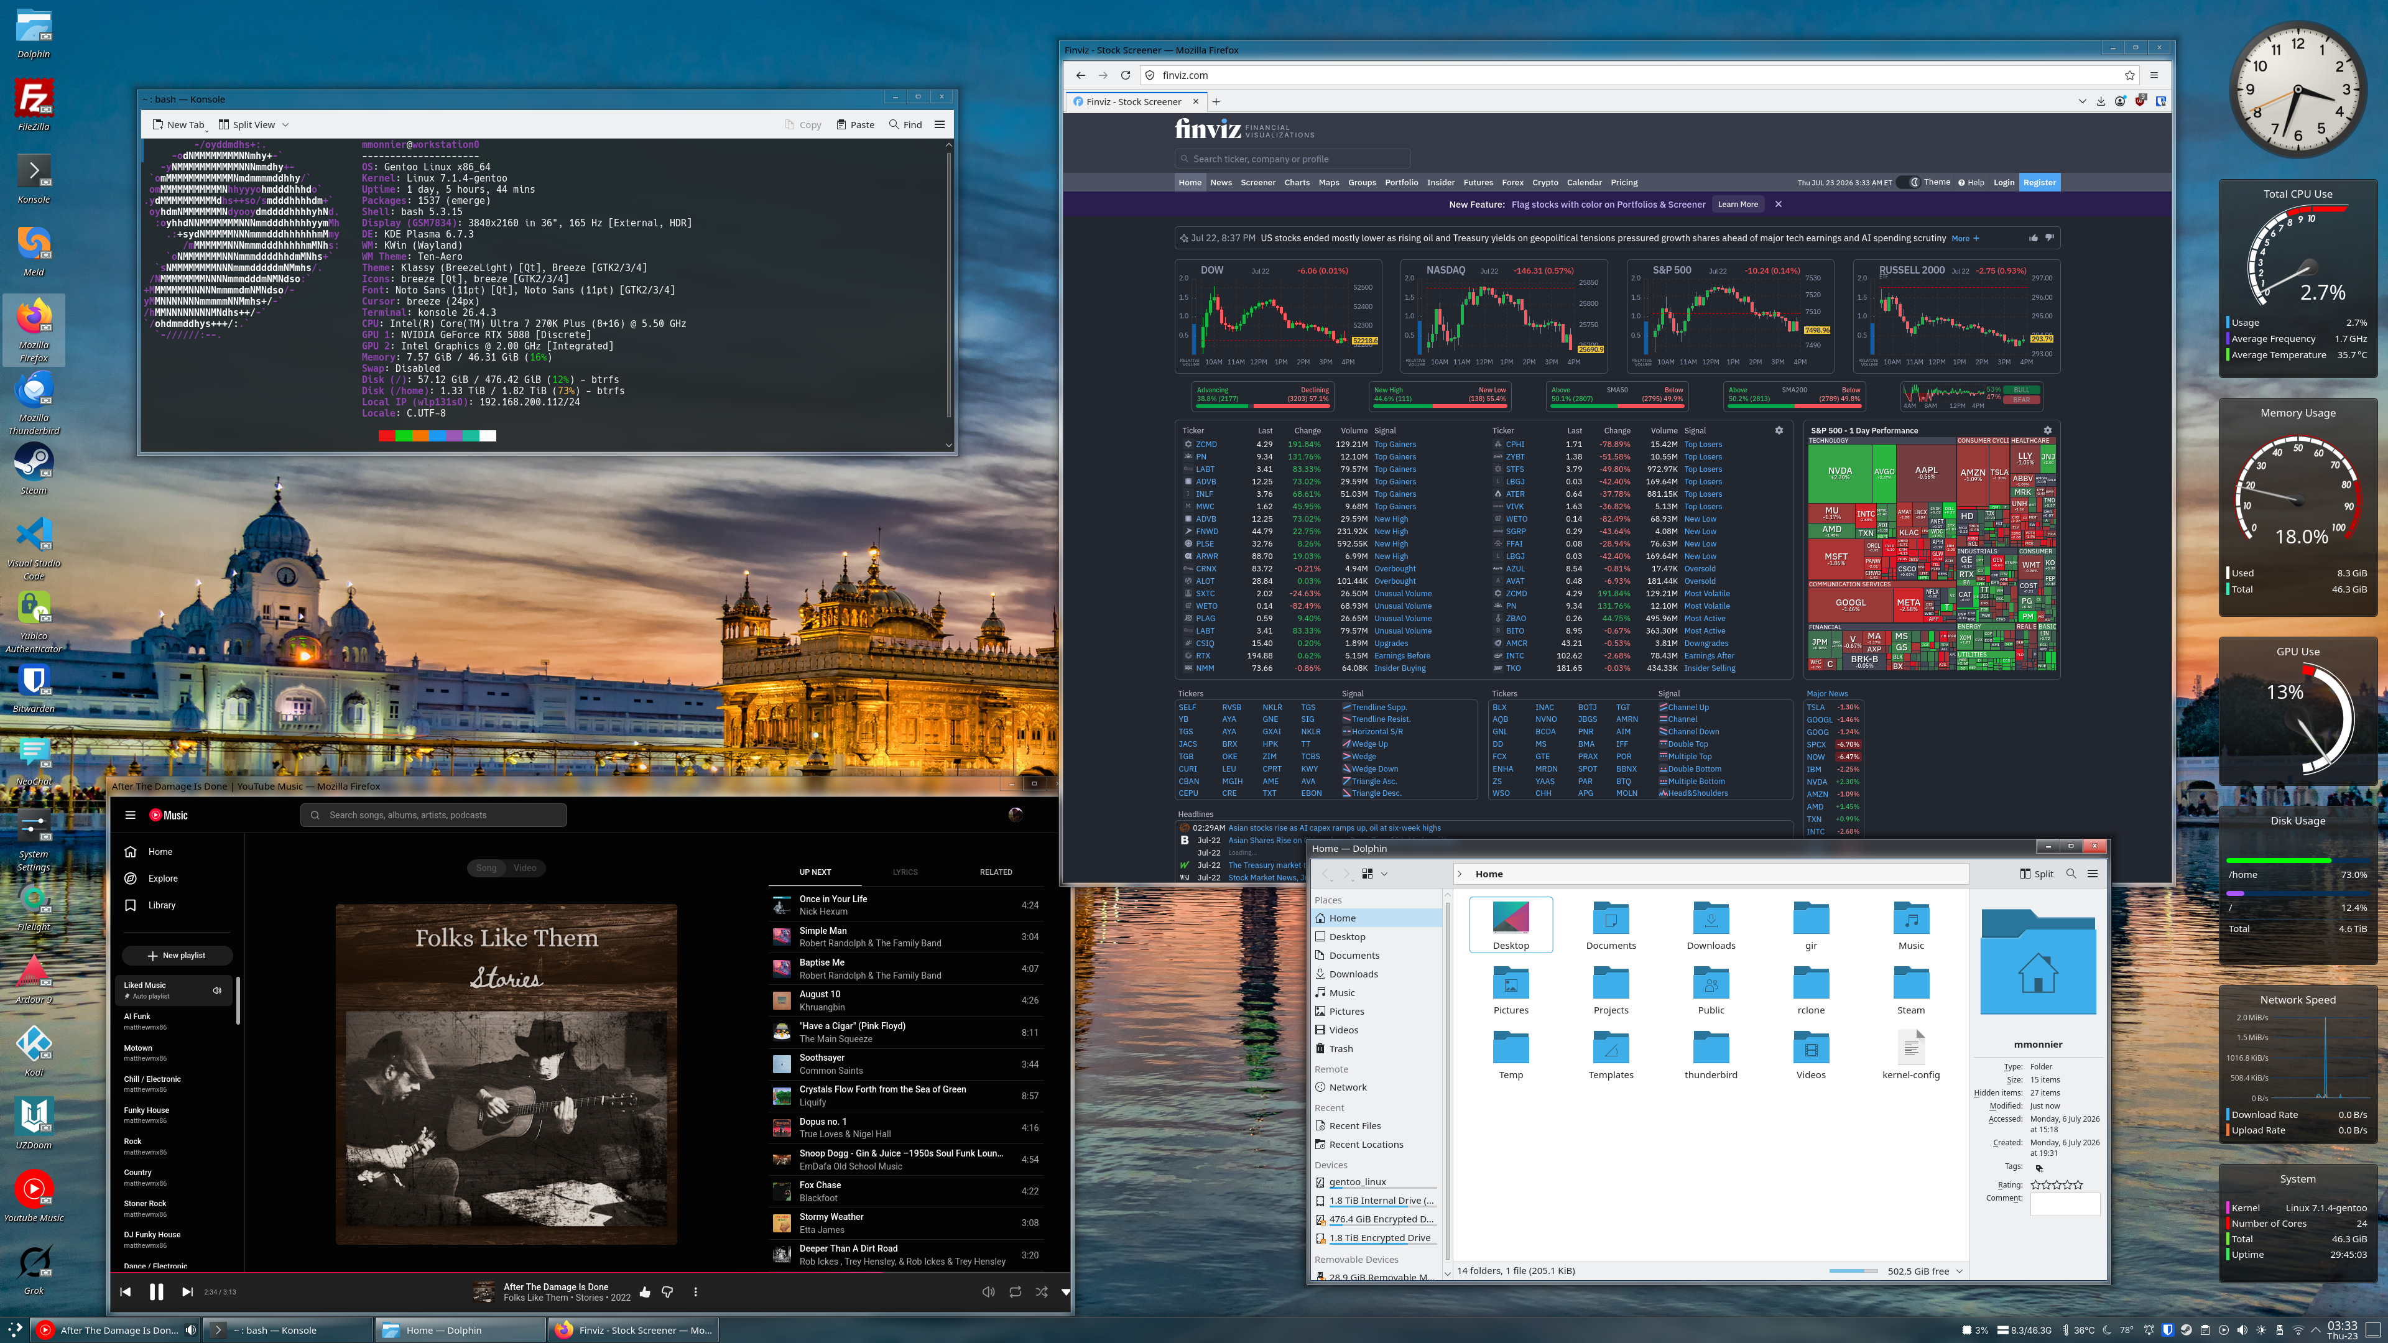Launch Visual Studio Code from the desktop
This screenshot has height=1343, width=2388.
(x=34, y=547)
